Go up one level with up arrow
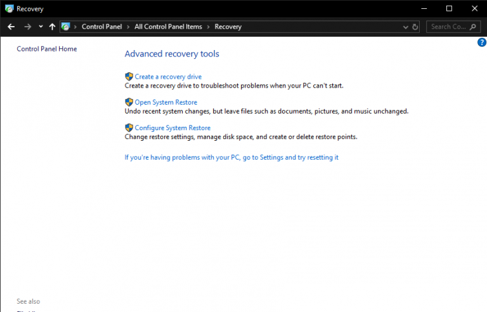The height and width of the screenshot is (312, 487). click(x=52, y=27)
